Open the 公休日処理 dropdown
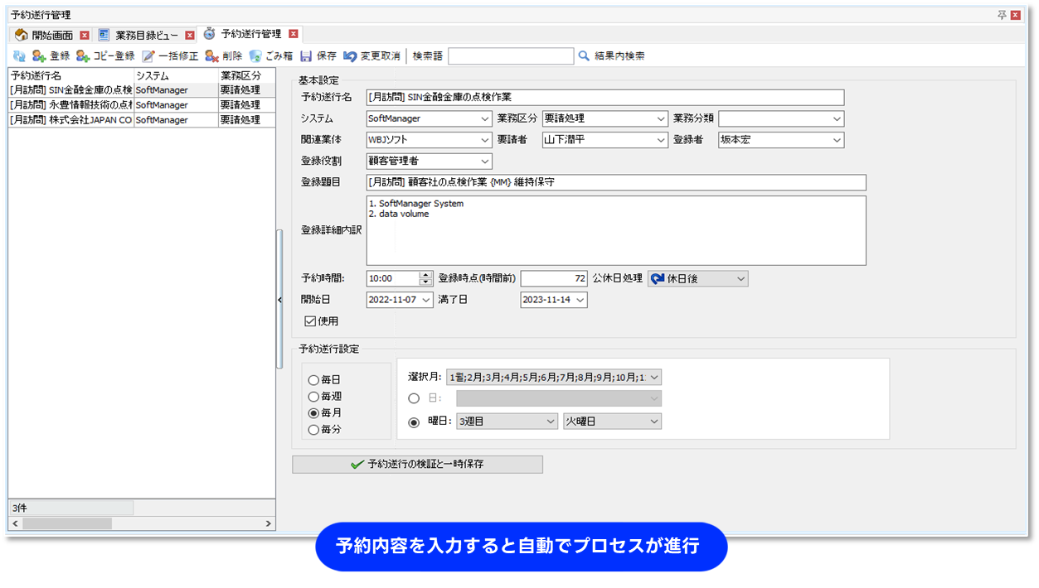Screen dimensions: 1039x588 [x=740, y=279]
